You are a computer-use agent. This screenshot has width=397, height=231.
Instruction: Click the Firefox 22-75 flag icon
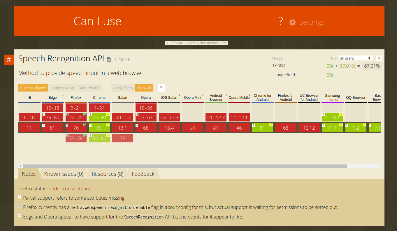pyautogui.click(x=85, y=114)
